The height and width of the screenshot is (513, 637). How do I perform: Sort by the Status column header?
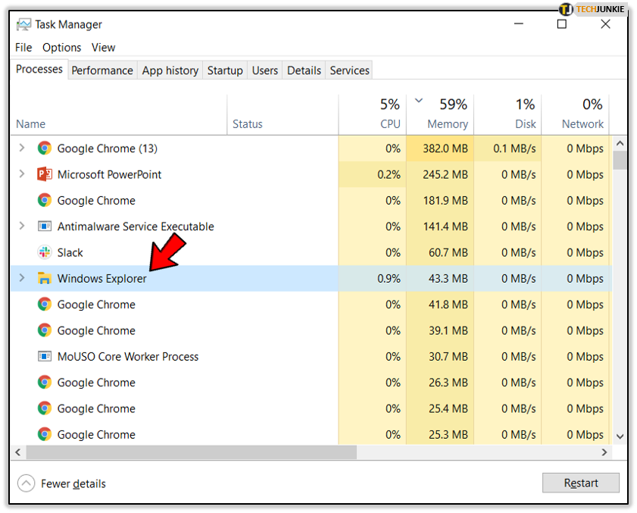(x=283, y=114)
